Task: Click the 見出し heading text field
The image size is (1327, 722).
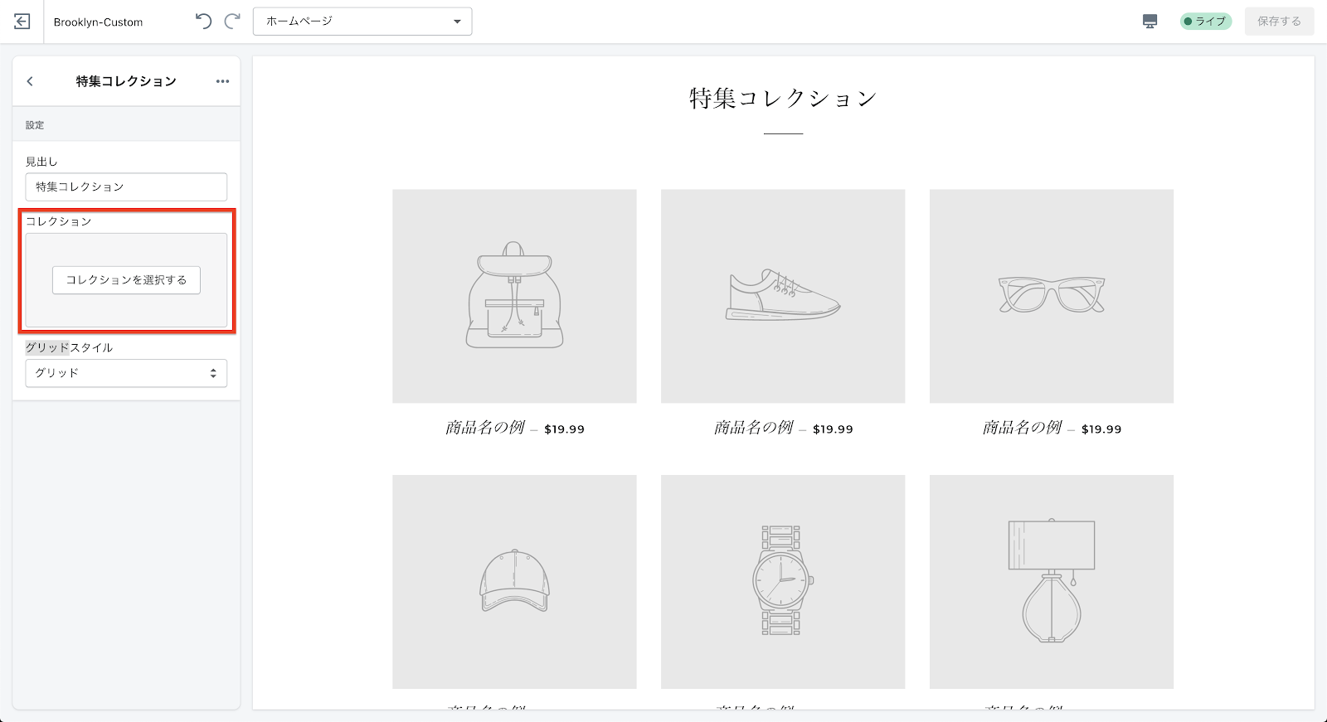Action: coord(126,187)
